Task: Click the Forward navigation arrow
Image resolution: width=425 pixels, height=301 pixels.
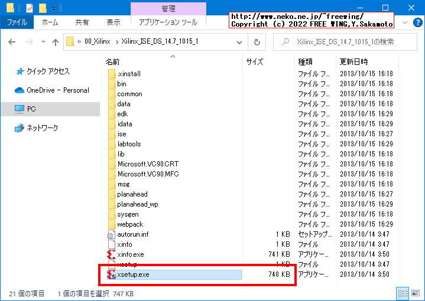Action: [30, 42]
